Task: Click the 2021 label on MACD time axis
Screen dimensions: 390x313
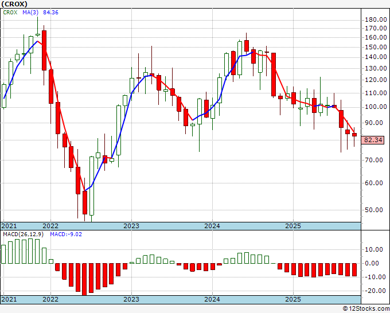Action: point(9,299)
